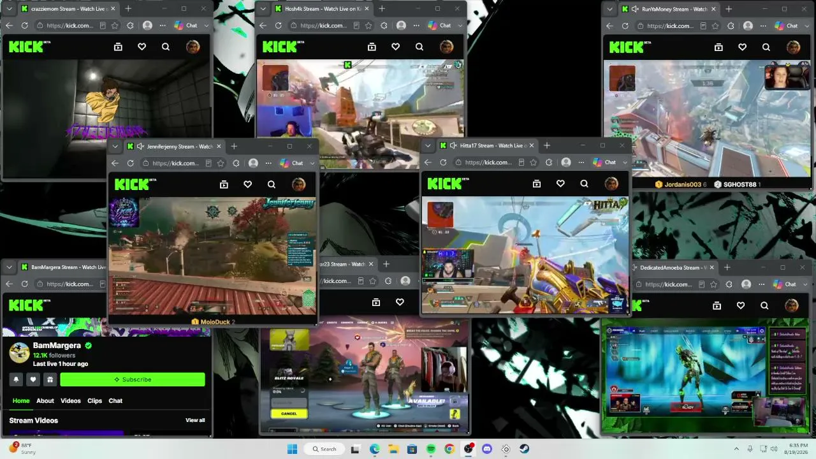Favorite the page in the crazziemom browser window
816x459 pixels.
(x=115, y=25)
